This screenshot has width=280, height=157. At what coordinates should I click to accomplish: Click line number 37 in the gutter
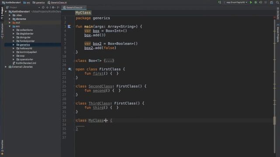[64, 138]
